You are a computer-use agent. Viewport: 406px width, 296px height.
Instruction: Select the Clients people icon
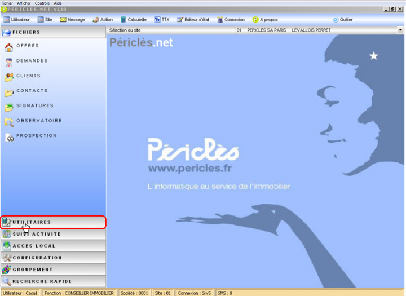pos(9,77)
